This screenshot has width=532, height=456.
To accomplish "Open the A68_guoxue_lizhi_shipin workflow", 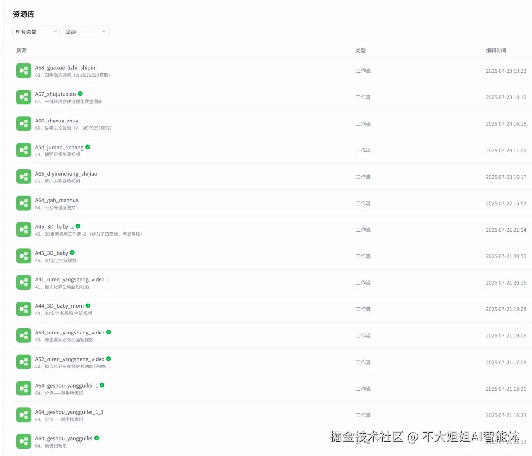I will pyautogui.click(x=65, y=68).
